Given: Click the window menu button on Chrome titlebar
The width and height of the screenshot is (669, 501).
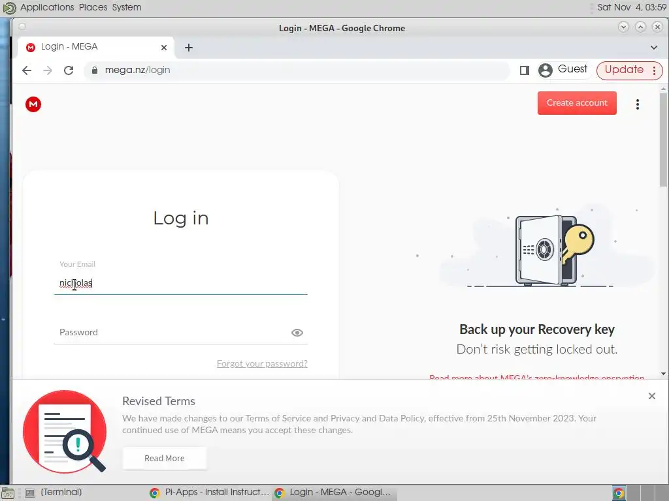Looking at the screenshot, I should (22, 27).
